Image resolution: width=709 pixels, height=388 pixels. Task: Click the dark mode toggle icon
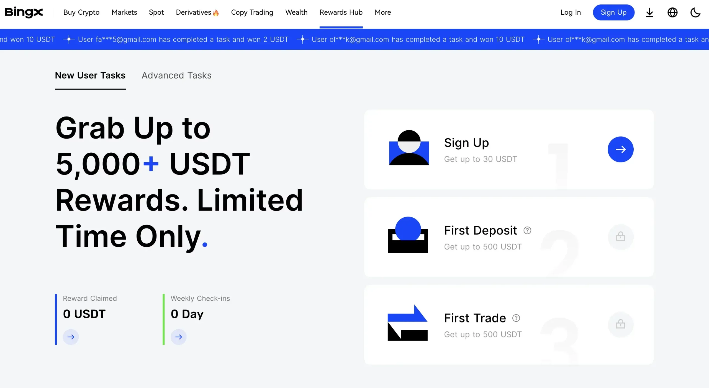(695, 12)
